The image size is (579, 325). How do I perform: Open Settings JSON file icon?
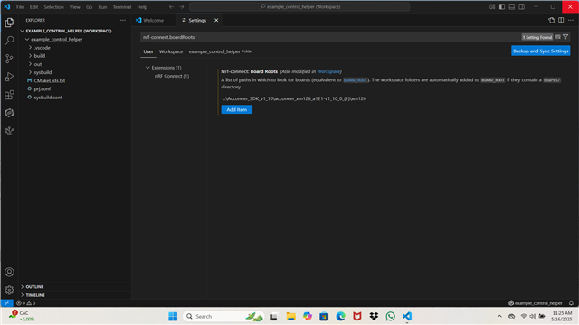click(x=551, y=20)
